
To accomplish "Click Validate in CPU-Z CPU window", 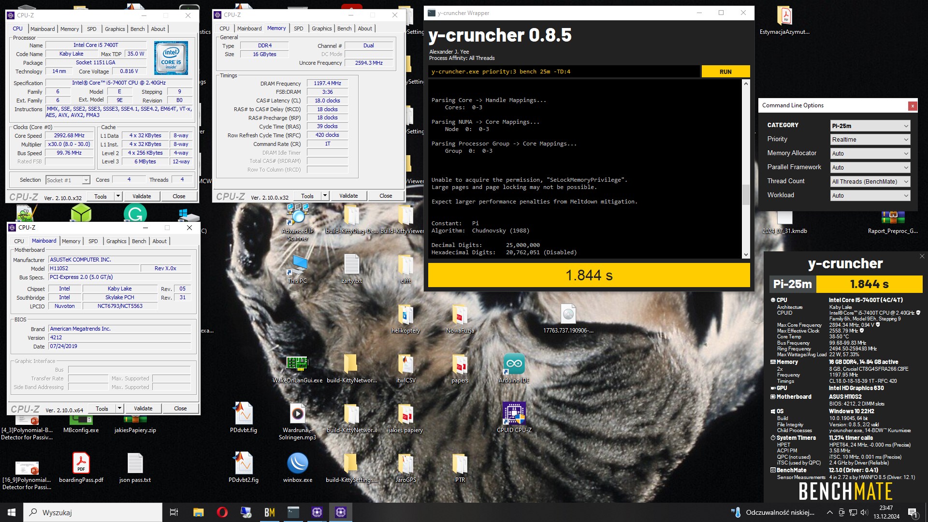I will coord(142,196).
